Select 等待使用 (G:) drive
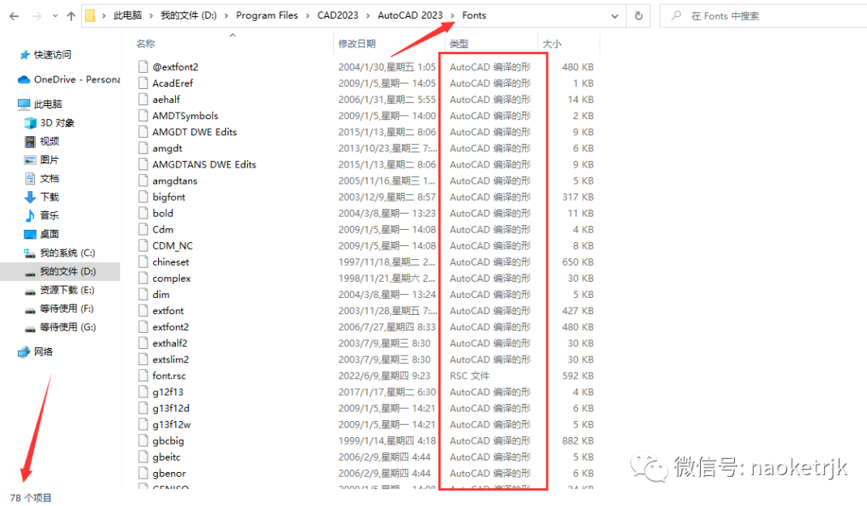The width and height of the screenshot is (867, 506). (x=67, y=327)
